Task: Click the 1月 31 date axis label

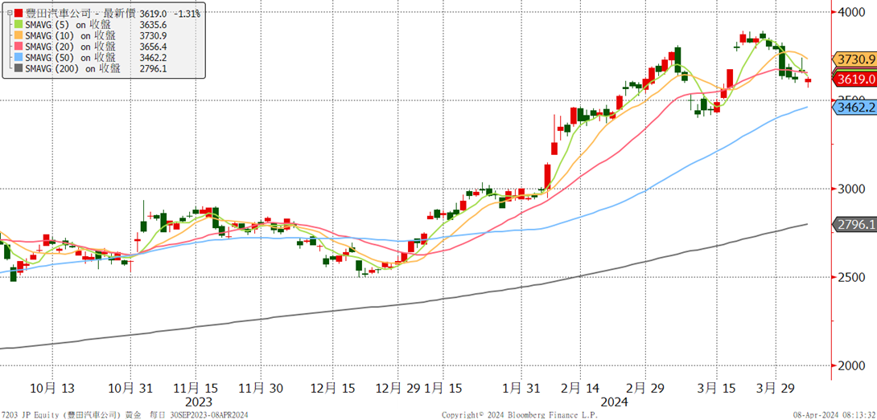Action: pos(522,388)
